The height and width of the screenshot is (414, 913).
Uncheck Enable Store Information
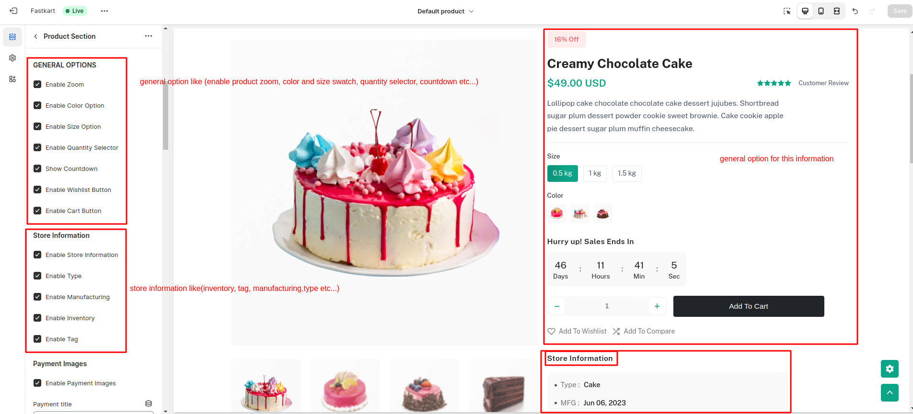[x=37, y=254]
